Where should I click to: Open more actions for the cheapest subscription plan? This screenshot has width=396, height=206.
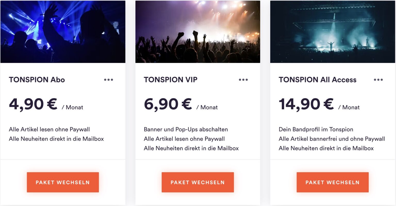coord(109,80)
